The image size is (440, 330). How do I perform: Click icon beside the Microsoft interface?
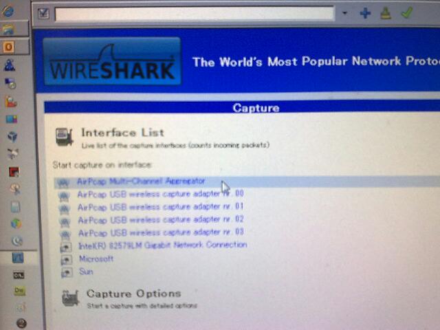click(x=67, y=260)
